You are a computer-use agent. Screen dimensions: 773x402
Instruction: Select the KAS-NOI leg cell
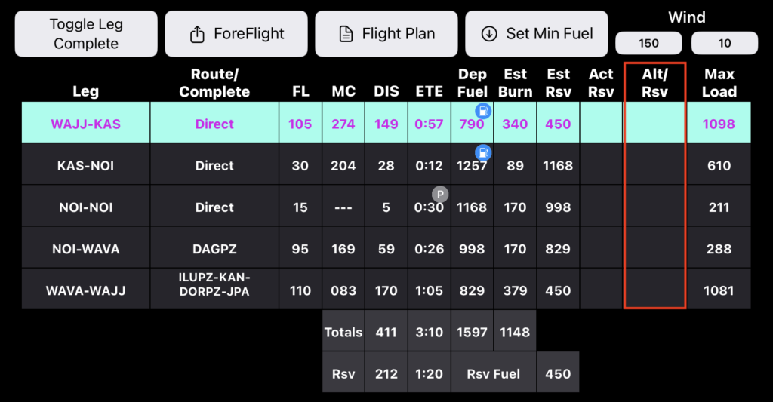[x=85, y=166]
